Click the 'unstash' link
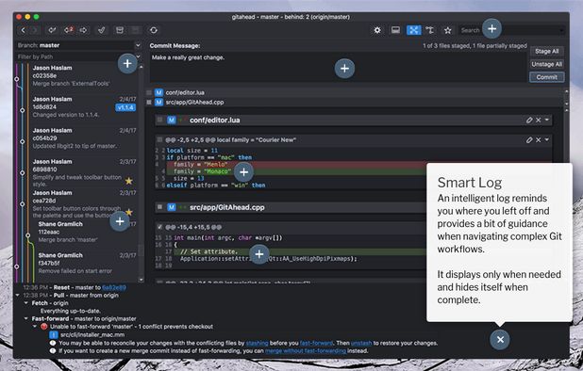This screenshot has height=371, width=583. [361, 343]
